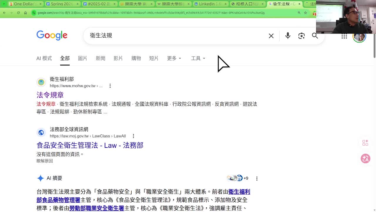Select the 全部 results tab

click(65, 58)
